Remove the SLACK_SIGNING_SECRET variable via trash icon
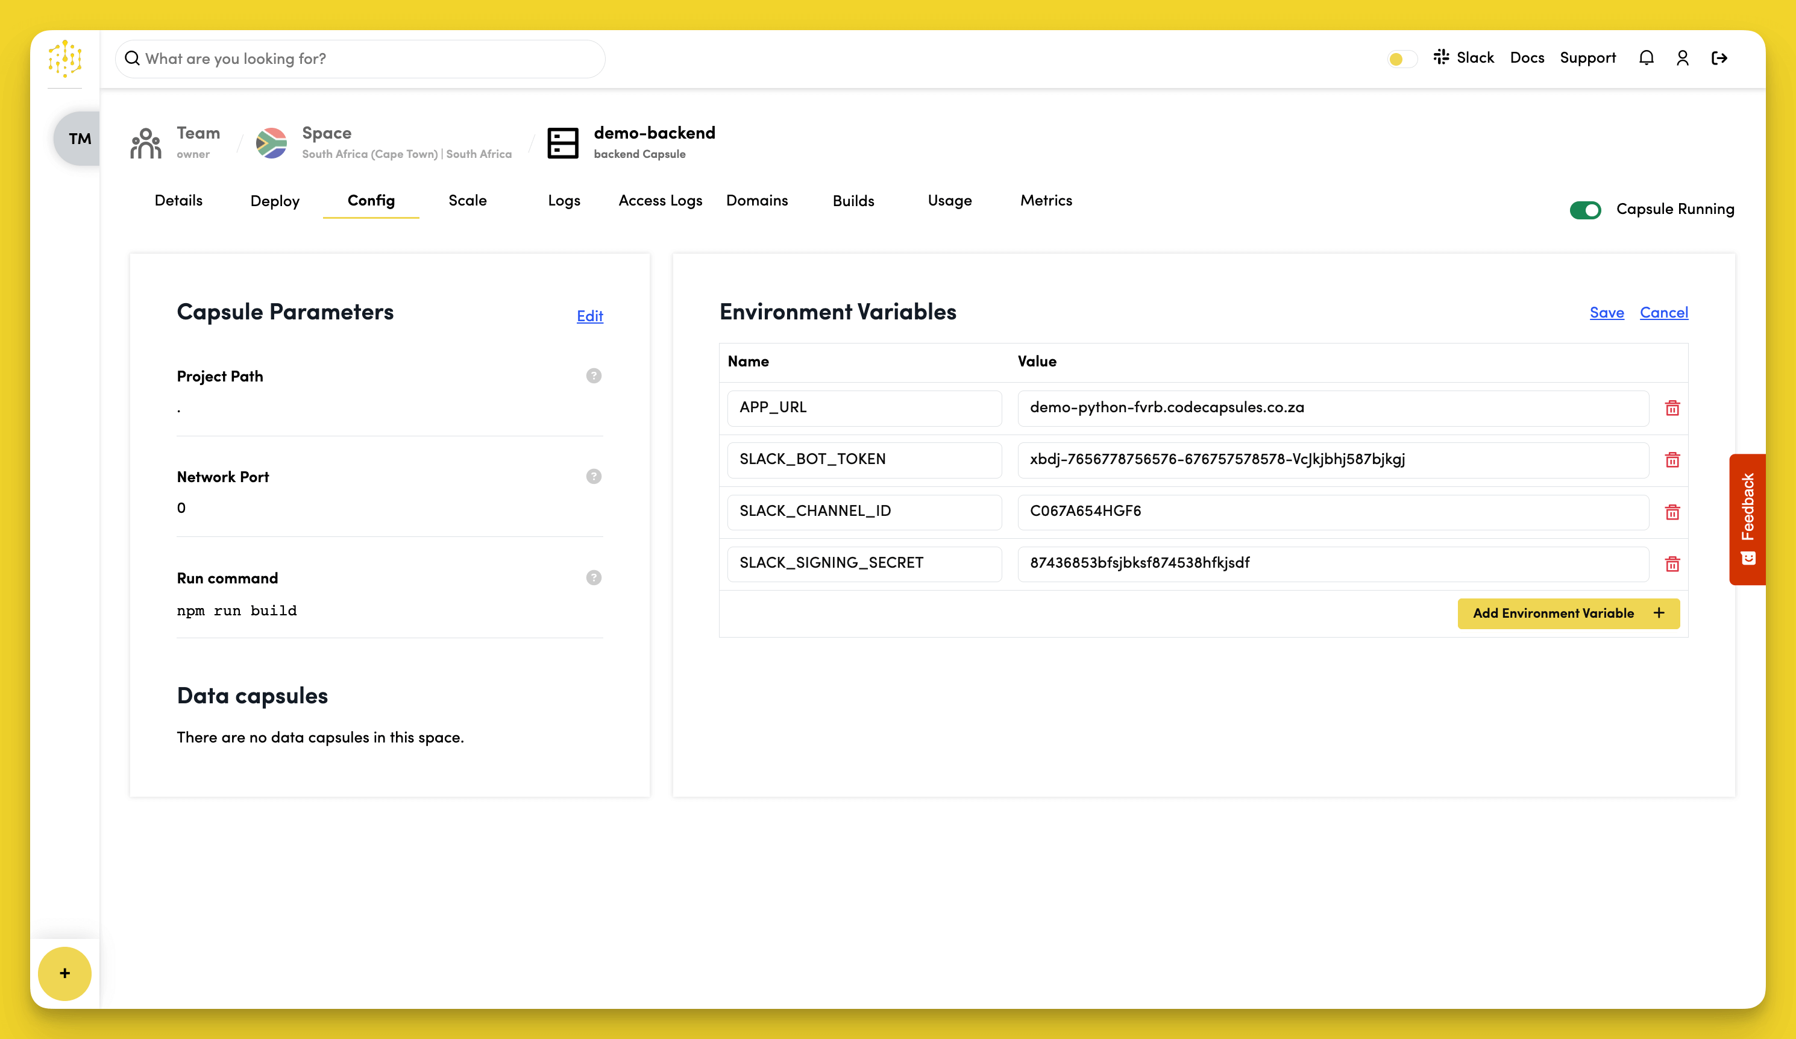This screenshot has width=1796, height=1039. (x=1672, y=563)
